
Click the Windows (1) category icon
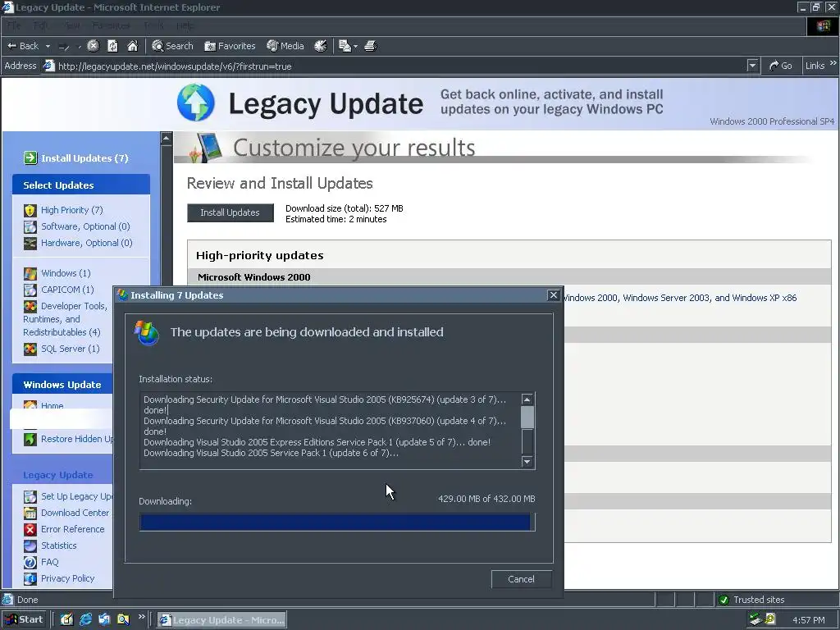coord(30,274)
